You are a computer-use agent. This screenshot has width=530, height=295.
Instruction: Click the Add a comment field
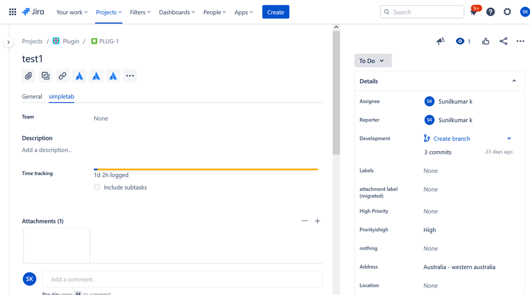(x=182, y=279)
